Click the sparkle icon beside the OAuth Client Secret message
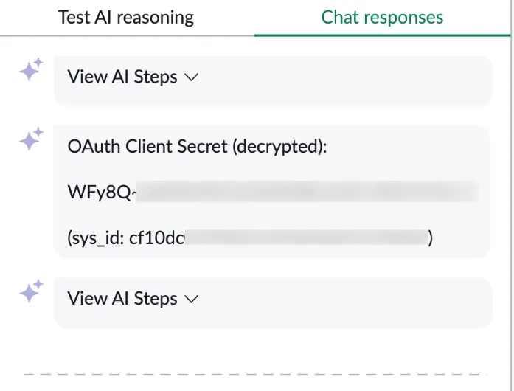 pos(31,139)
